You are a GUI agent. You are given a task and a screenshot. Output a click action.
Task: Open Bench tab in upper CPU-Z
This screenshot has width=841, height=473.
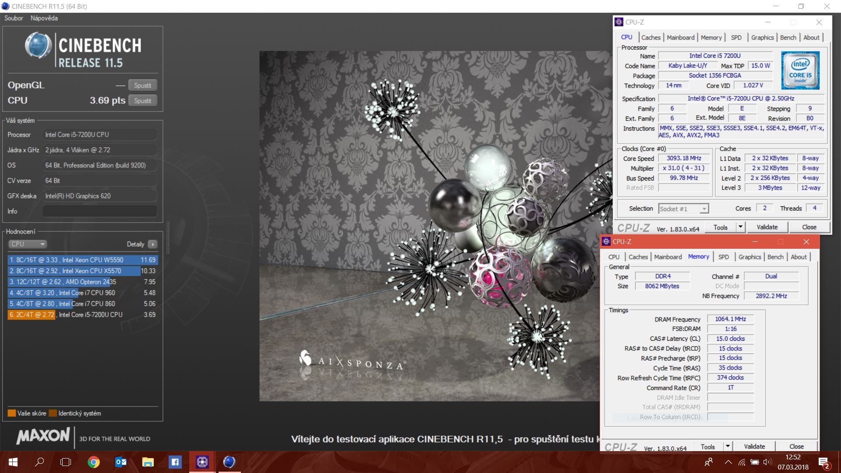(x=788, y=38)
